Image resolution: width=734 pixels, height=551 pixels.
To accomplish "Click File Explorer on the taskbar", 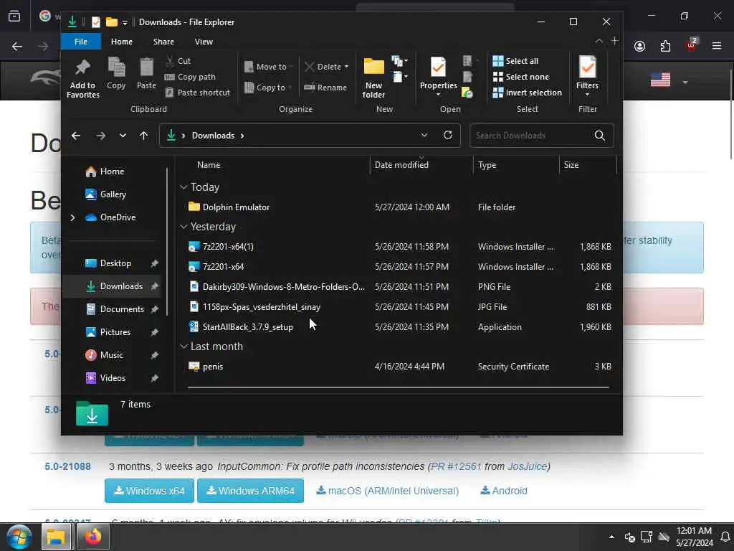I will [56, 537].
